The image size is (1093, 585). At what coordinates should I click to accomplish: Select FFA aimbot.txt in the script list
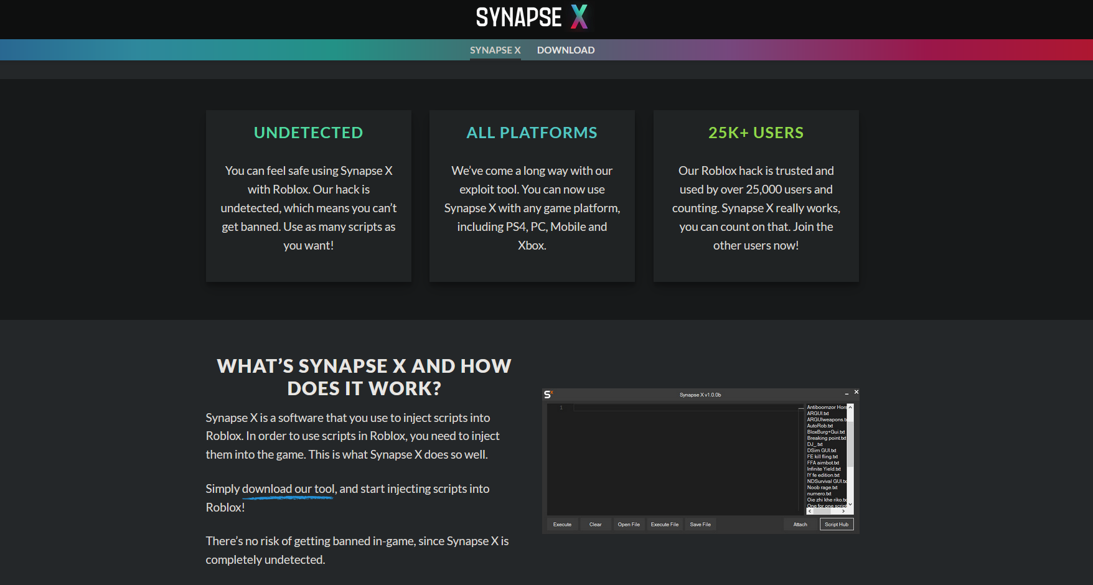point(823,463)
